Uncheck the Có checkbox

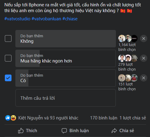click(8, 78)
